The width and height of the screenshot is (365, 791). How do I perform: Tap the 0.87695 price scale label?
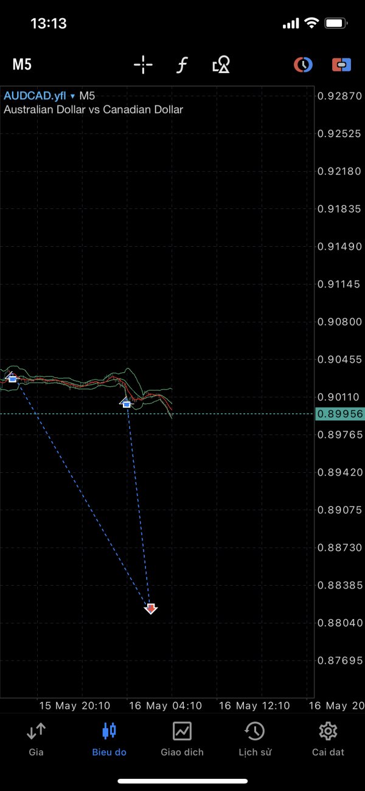(340, 661)
